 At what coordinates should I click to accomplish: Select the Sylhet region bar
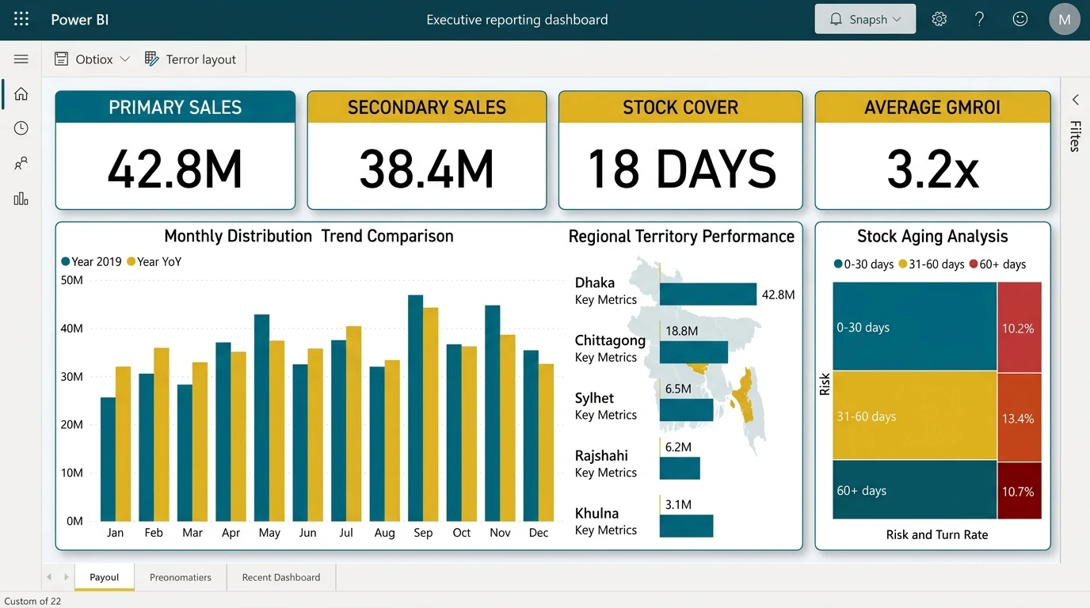(x=687, y=410)
